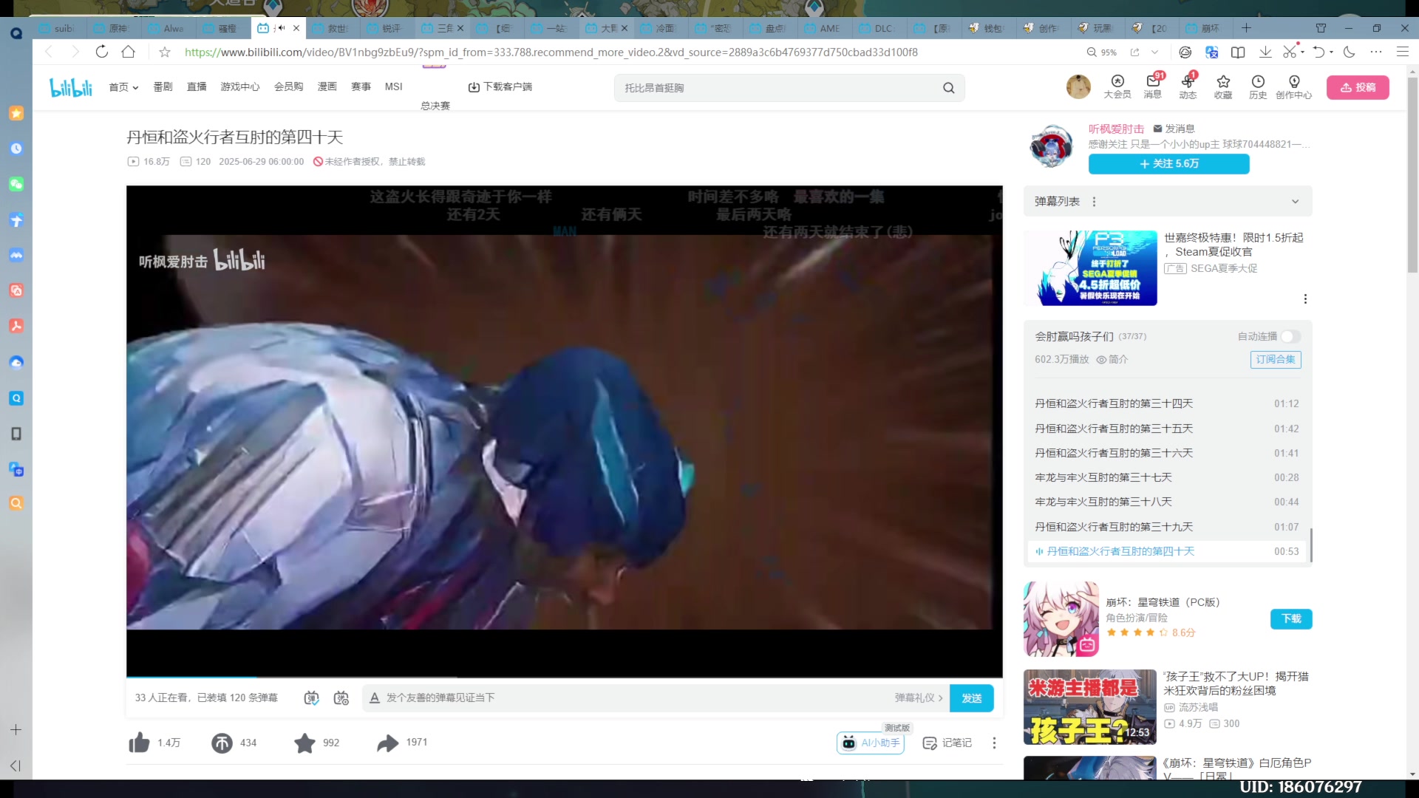Screen dimensions: 1419x798
Task: Open 首页 dropdown arrow in nav
Action: point(135,87)
